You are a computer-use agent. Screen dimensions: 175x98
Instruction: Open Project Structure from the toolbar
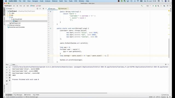(164, 6)
